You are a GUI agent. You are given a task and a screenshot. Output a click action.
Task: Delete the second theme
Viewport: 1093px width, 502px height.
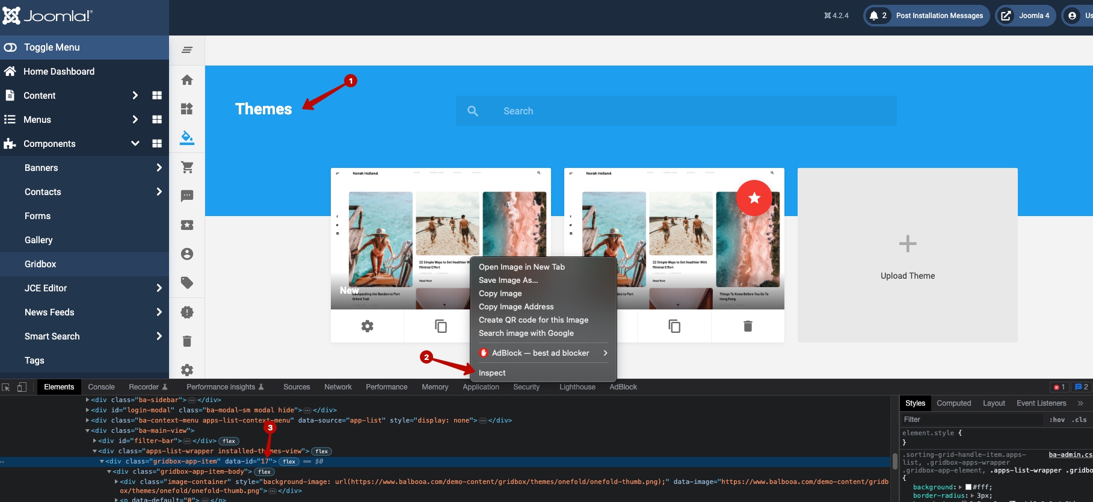click(748, 326)
